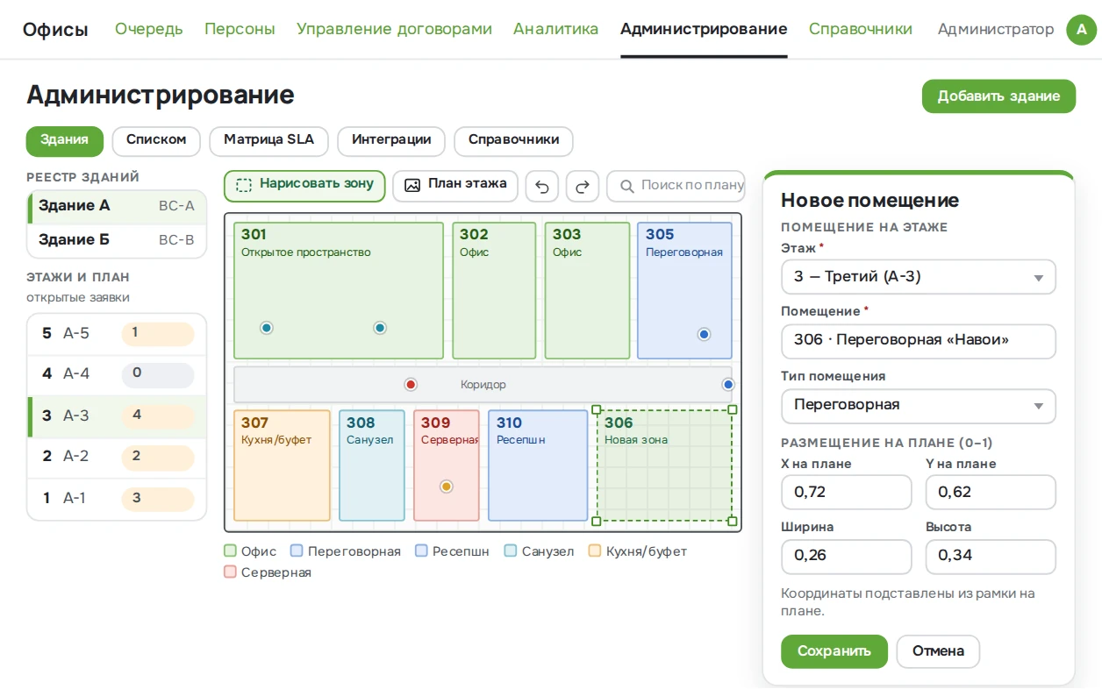Viewport: 1102px width, 689px height.
Task: Click room 308 Санузел on the plan
Action: click(x=372, y=465)
